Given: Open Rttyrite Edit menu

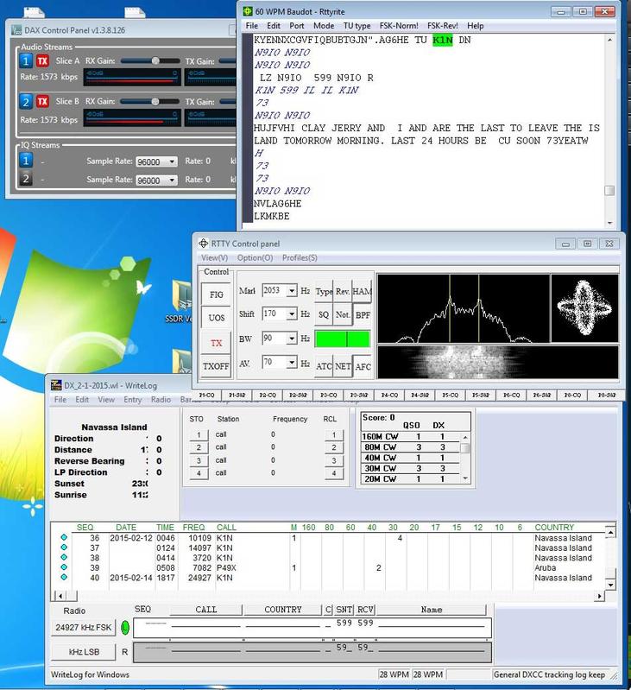Looking at the screenshot, I should 273,26.
